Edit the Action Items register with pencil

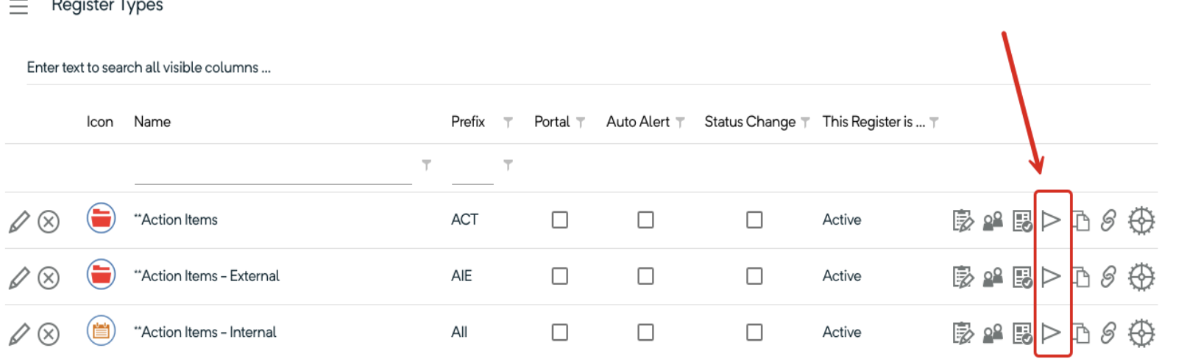19,221
